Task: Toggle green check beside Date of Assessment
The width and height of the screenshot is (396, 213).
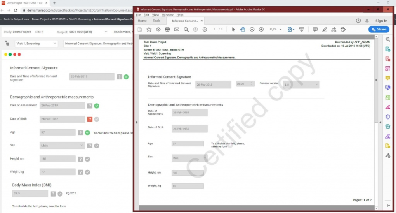Action: (97, 106)
